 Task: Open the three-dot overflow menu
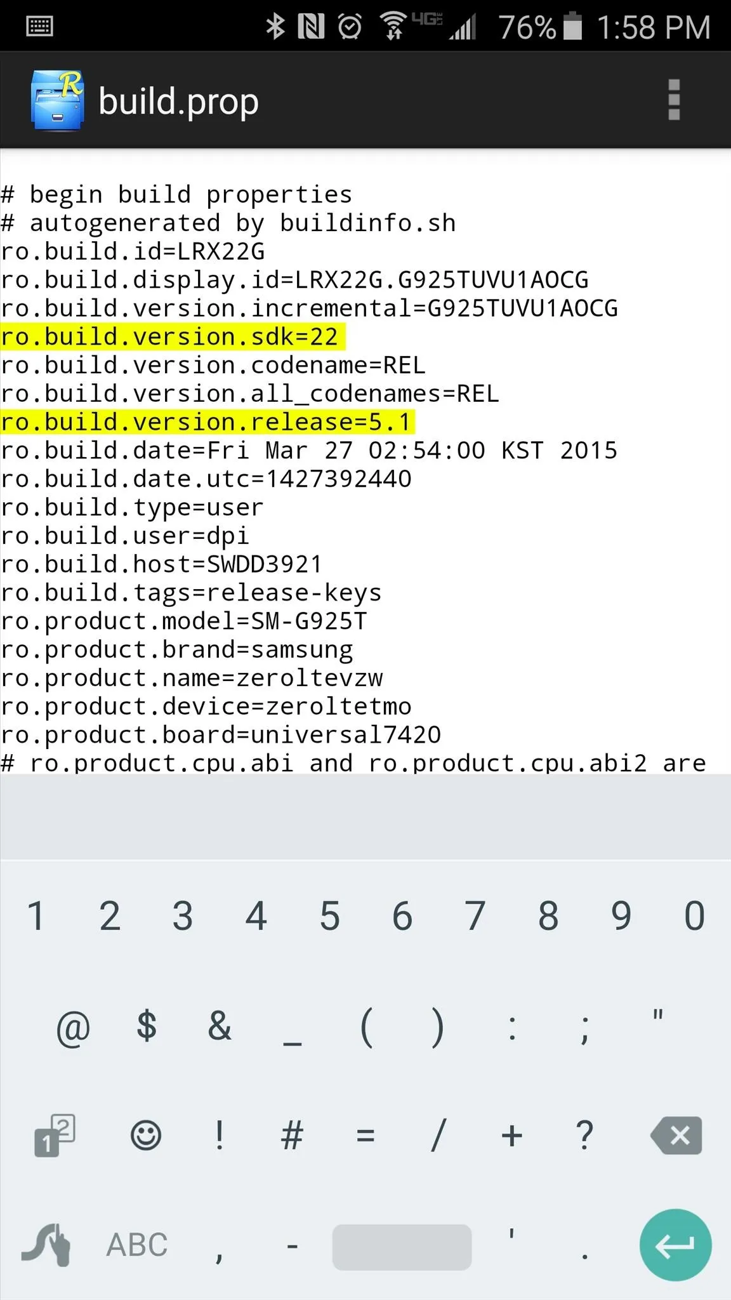pyautogui.click(x=674, y=100)
